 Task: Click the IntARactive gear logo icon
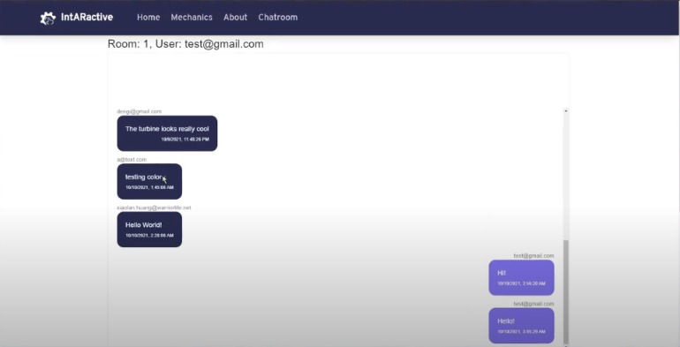48,18
